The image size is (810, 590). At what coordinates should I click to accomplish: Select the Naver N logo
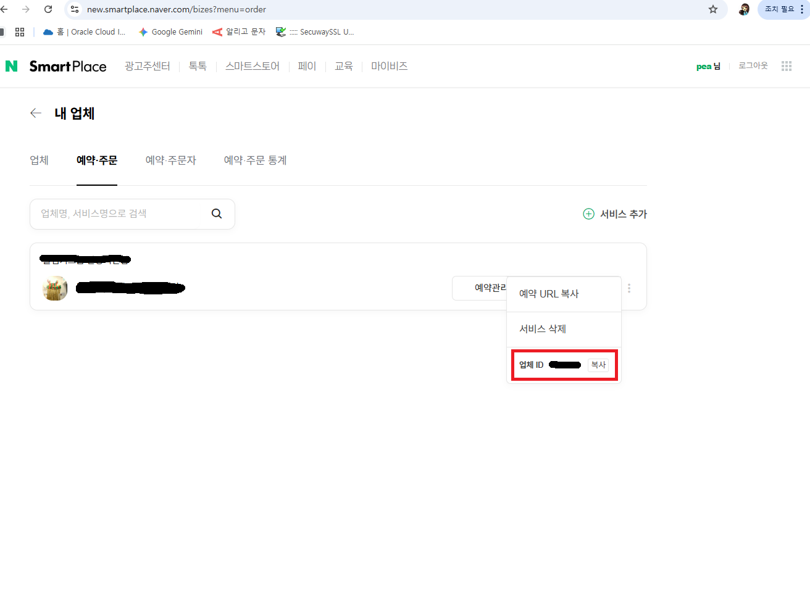[x=11, y=65]
